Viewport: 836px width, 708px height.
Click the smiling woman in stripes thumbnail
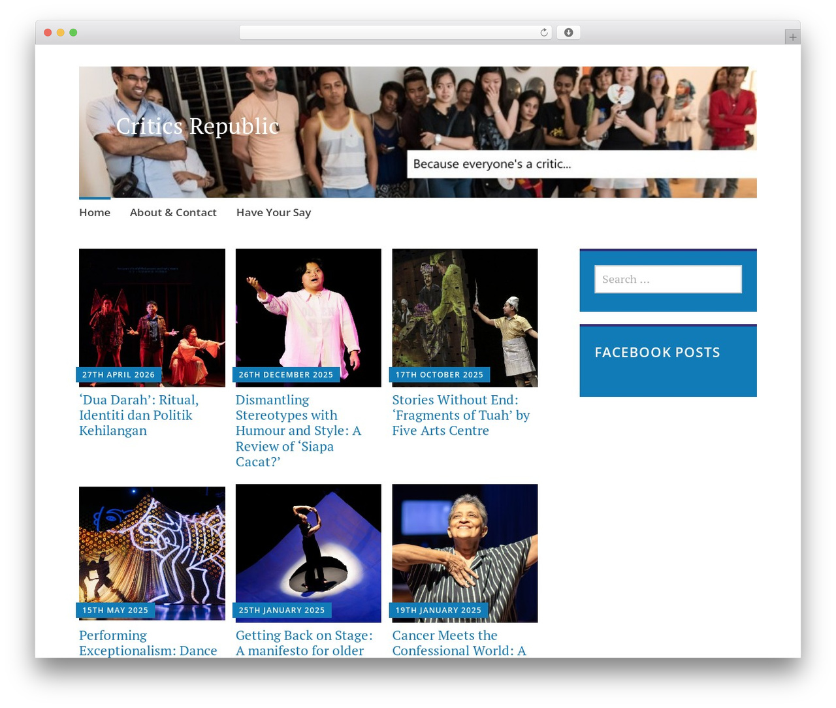tap(465, 553)
